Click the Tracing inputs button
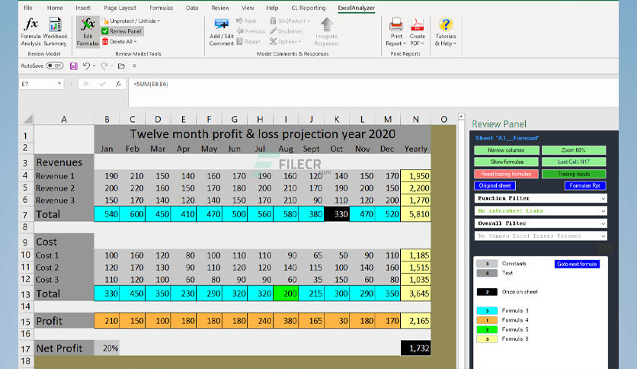637x369 pixels. pos(574,174)
